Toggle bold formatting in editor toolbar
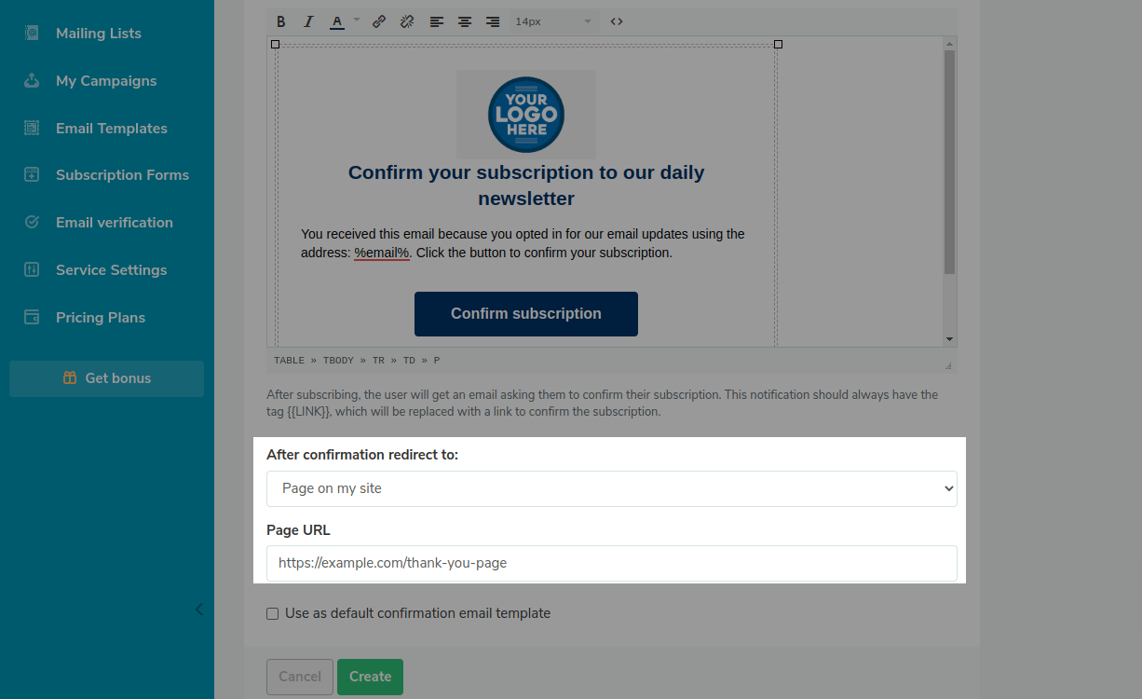The image size is (1142, 699). click(x=281, y=21)
